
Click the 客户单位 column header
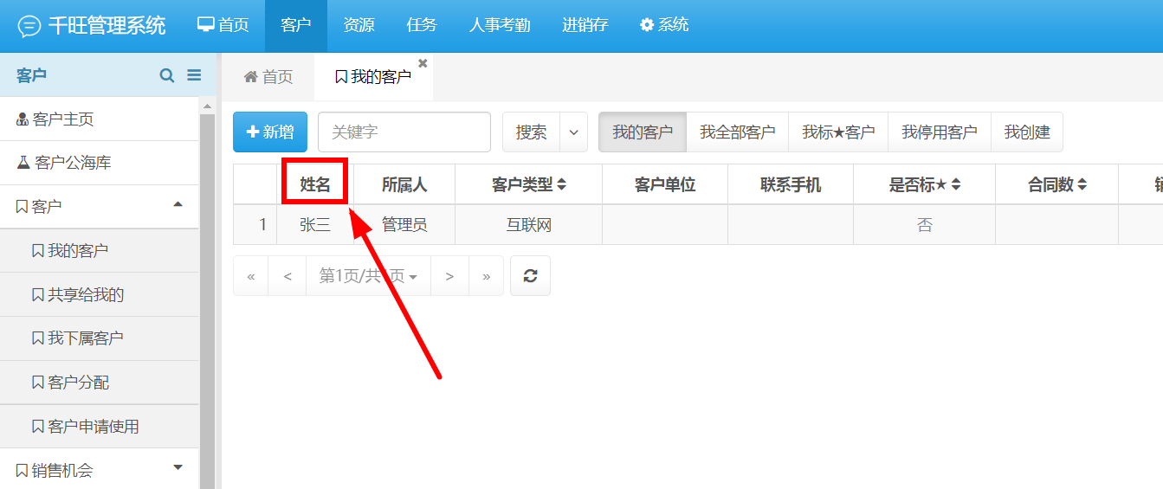665,184
